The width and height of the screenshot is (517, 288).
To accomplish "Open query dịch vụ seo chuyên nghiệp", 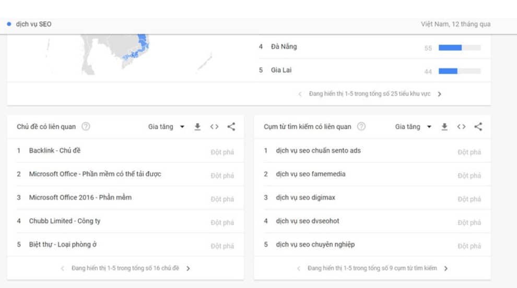I will coord(315,245).
